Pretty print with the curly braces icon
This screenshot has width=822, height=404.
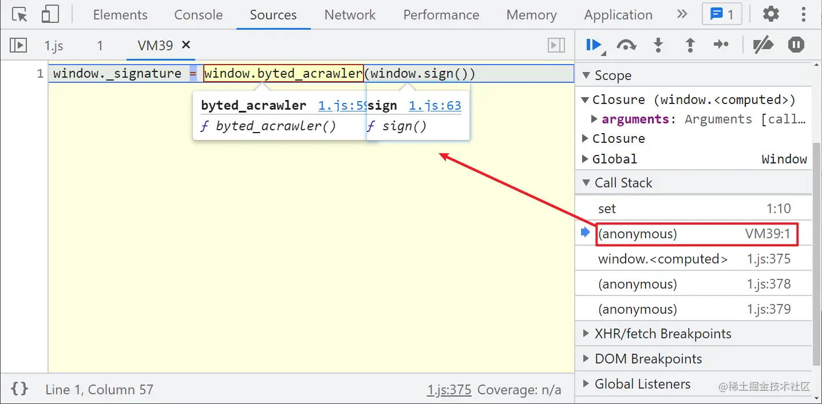tap(19, 389)
